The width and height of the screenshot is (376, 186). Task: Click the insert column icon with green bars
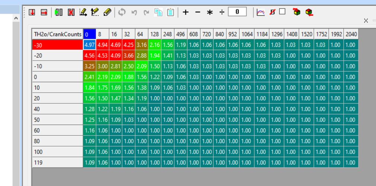(58, 12)
